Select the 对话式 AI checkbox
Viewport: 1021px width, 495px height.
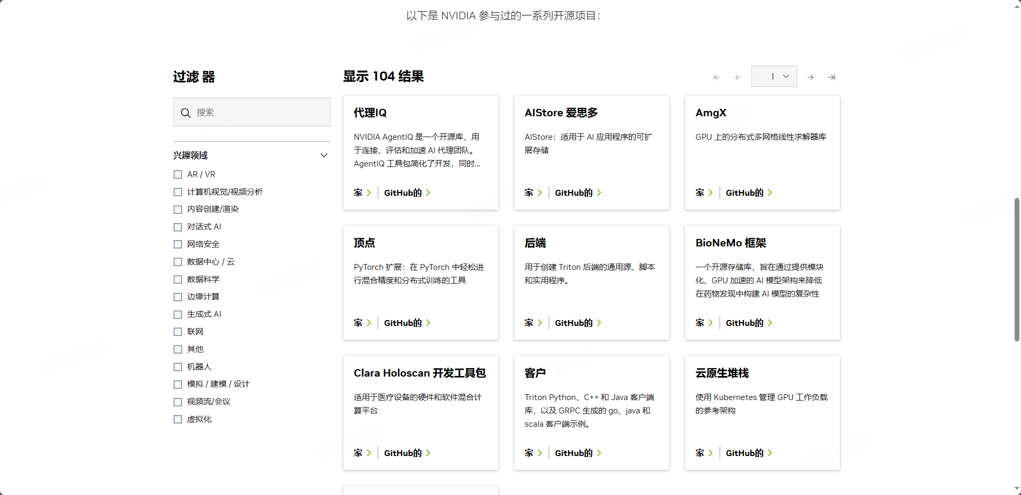[x=178, y=227]
